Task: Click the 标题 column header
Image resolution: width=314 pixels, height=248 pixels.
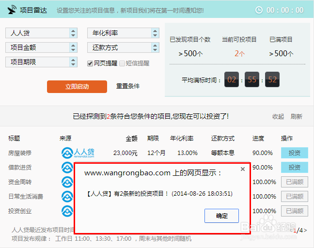Action: (x=14, y=139)
